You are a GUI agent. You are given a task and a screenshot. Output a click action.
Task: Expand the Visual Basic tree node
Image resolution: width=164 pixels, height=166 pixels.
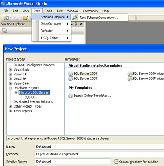point(11,70)
